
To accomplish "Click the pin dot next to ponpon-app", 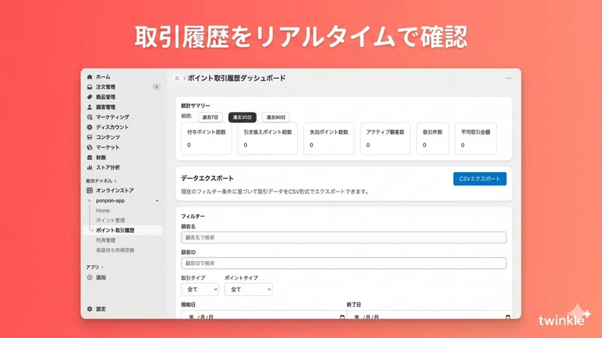I will [x=157, y=201].
